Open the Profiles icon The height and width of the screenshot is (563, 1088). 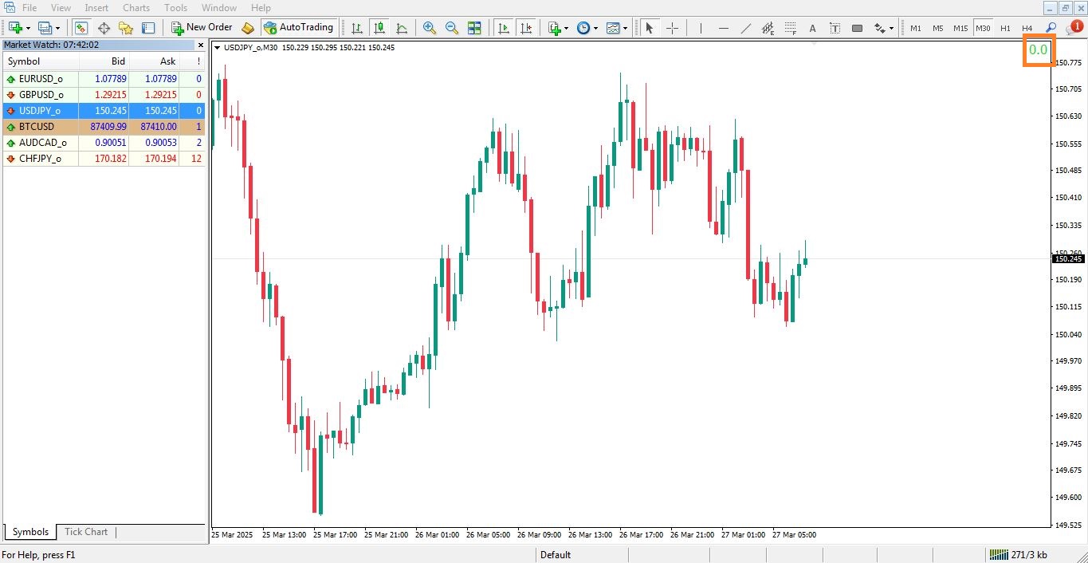point(45,28)
